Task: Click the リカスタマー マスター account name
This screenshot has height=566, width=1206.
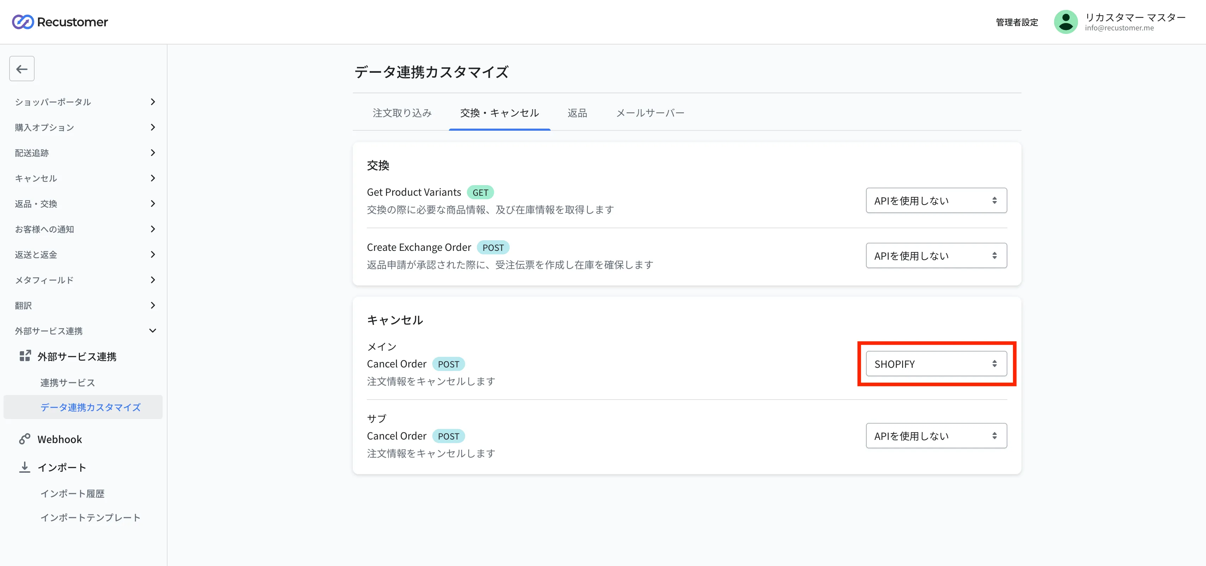Action: (x=1135, y=17)
